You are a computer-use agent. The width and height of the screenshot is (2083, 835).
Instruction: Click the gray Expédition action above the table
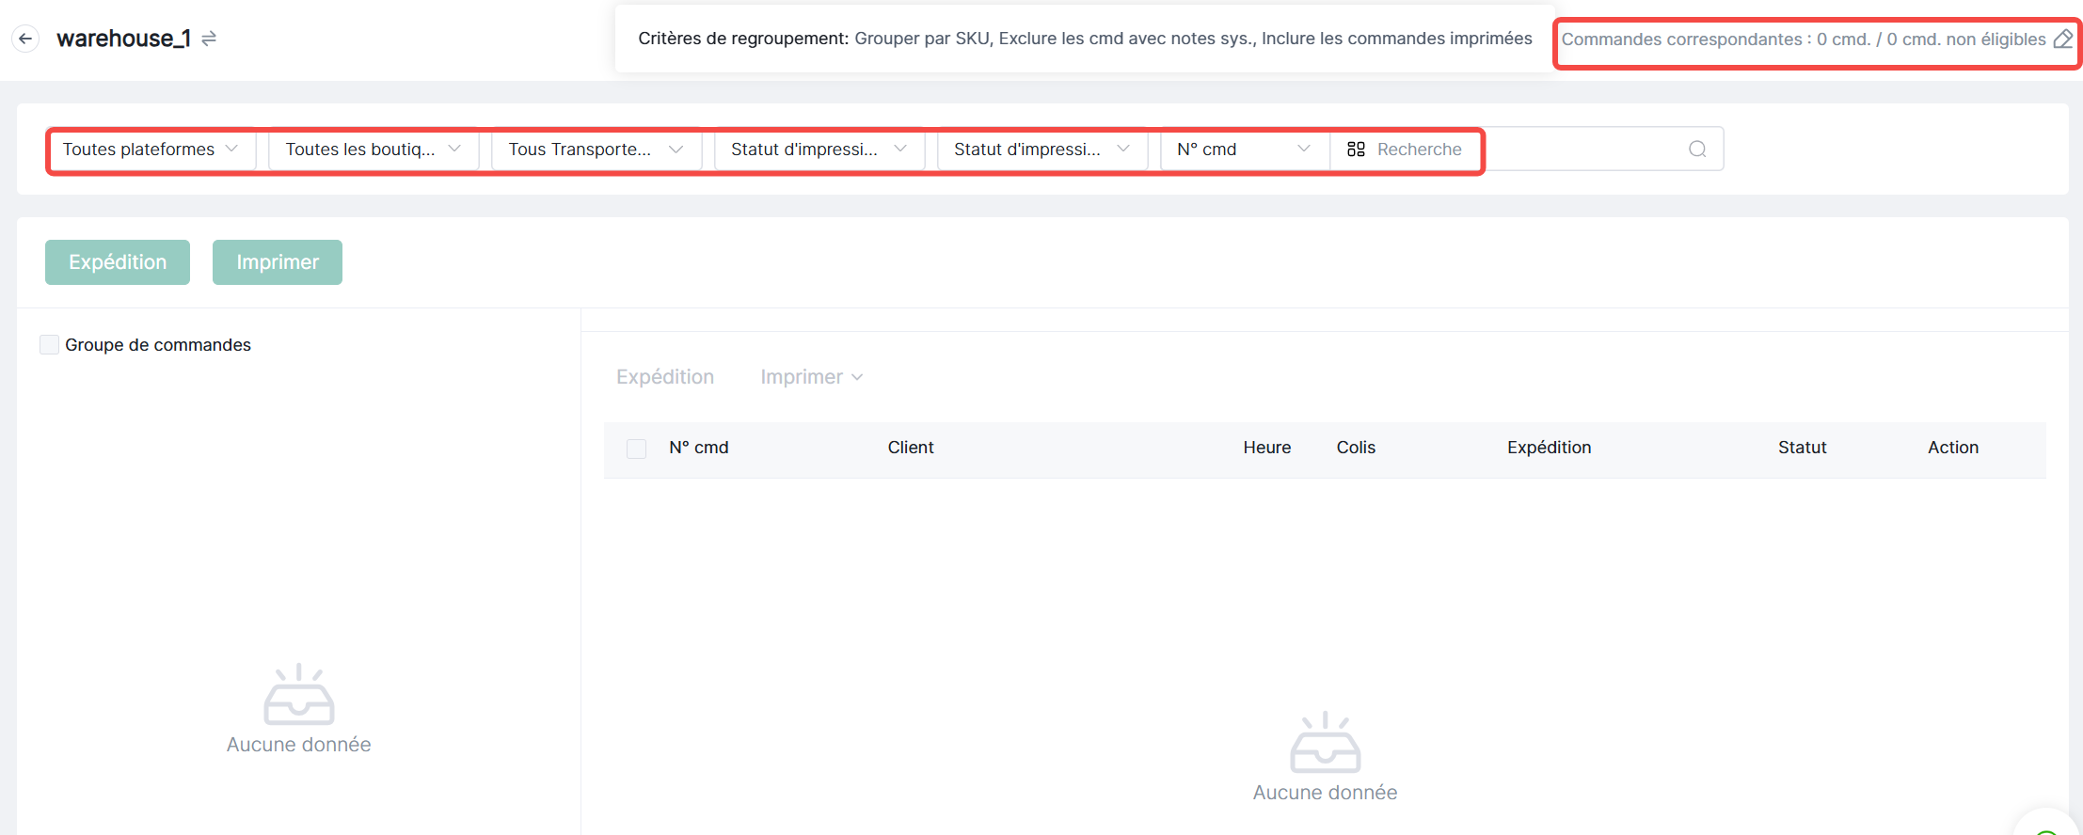click(664, 377)
